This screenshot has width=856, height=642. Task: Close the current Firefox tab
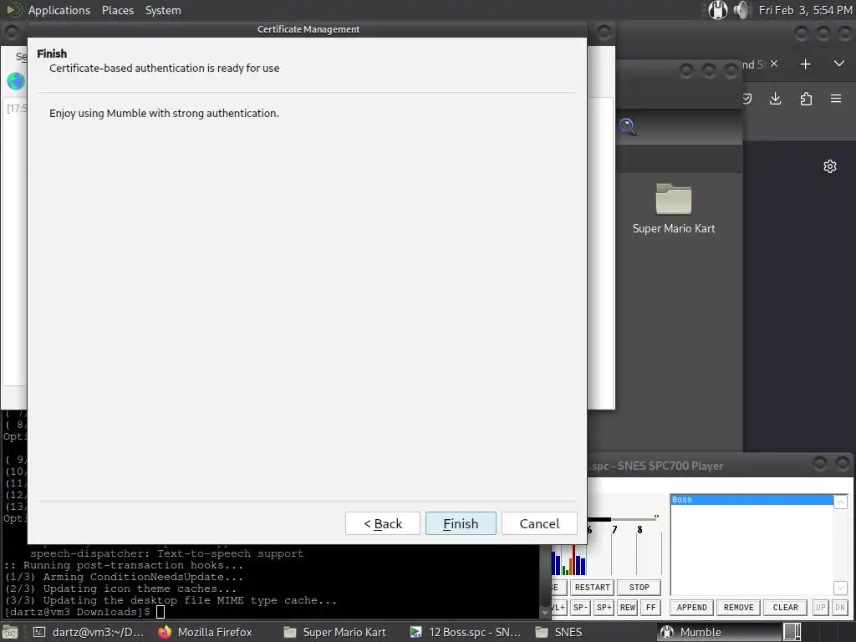pos(774,64)
